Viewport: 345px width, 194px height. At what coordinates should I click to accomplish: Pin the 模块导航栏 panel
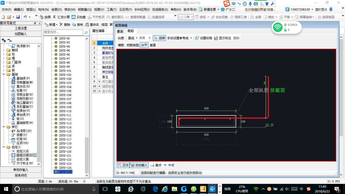point(35,23)
